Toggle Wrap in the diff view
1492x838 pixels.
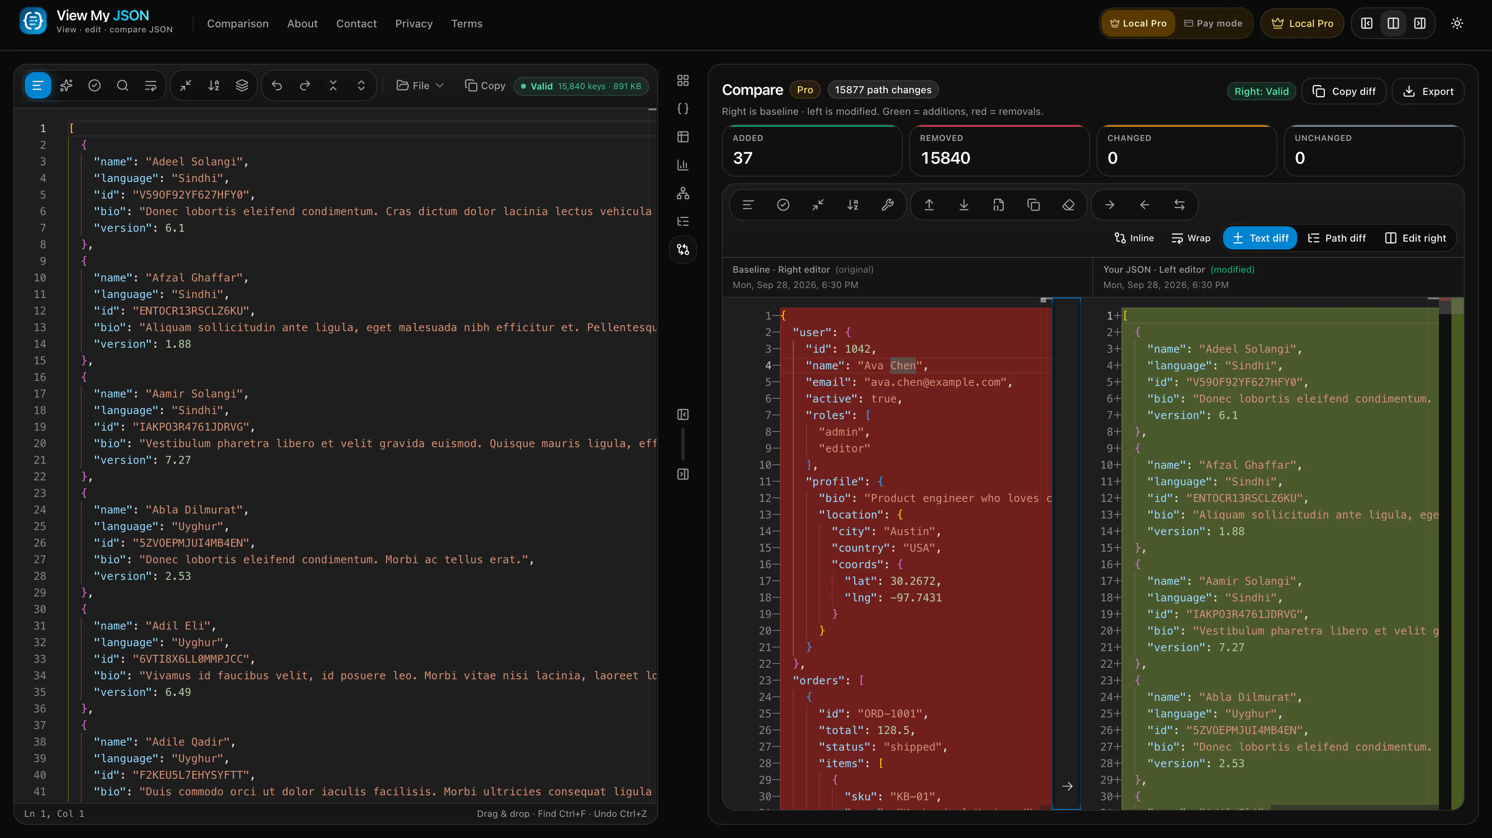pyautogui.click(x=1191, y=238)
